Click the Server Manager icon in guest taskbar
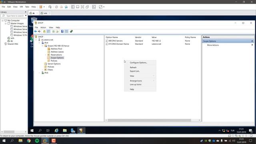Image resolution: width=256 pixels, height=144 pixels. coord(73,130)
